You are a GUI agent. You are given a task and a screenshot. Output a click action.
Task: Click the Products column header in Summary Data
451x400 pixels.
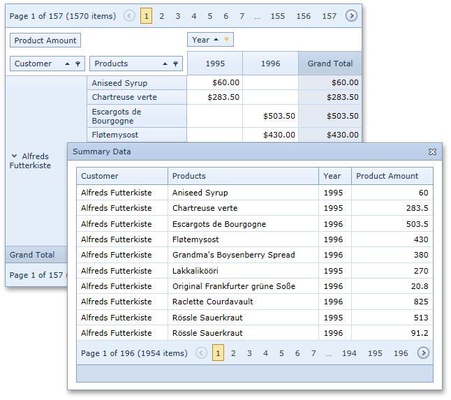click(242, 176)
